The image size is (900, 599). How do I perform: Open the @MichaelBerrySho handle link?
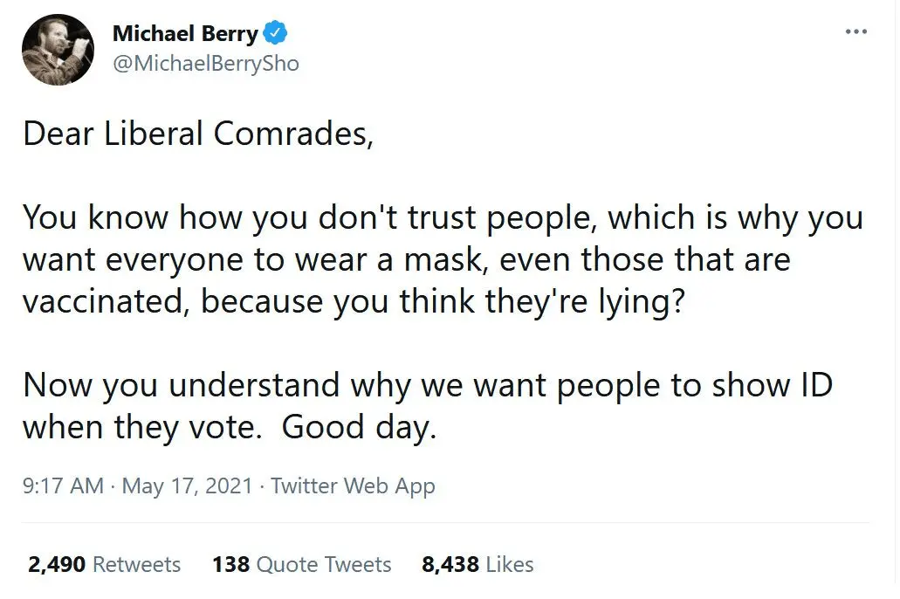205,64
